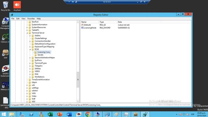The image size is (208, 117).
Task: Collapse the Terminal Server key
Action: point(27,33)
